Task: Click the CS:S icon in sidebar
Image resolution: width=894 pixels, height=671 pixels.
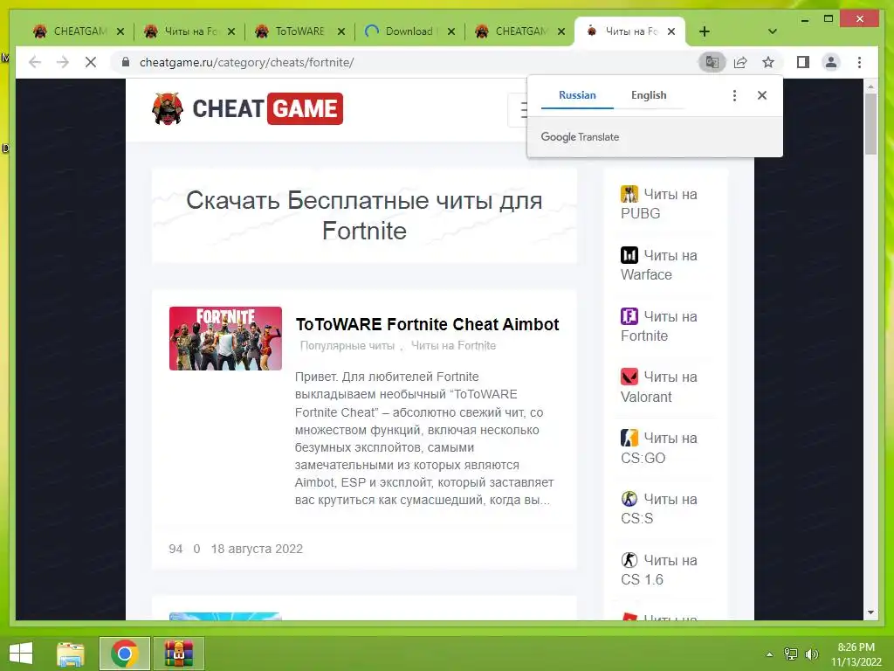Action: click(x=629, y=499)
